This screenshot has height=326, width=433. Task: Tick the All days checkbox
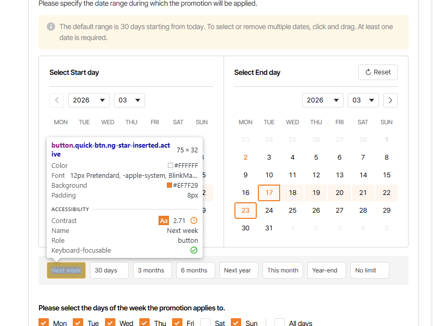pyautogui.click(x=280, y=323)
